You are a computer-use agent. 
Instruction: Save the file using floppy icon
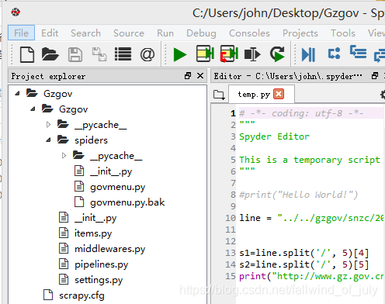(75, 54)
